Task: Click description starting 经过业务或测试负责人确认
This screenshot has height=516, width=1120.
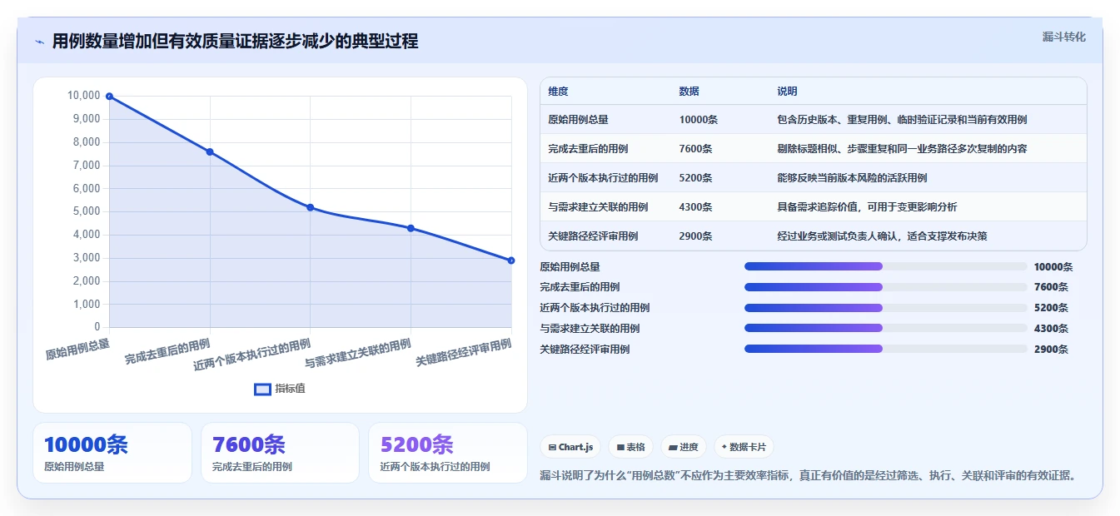Action: pos(882,236)
